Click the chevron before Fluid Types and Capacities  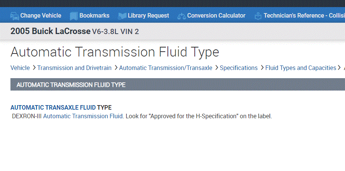[x=262, y=68]
